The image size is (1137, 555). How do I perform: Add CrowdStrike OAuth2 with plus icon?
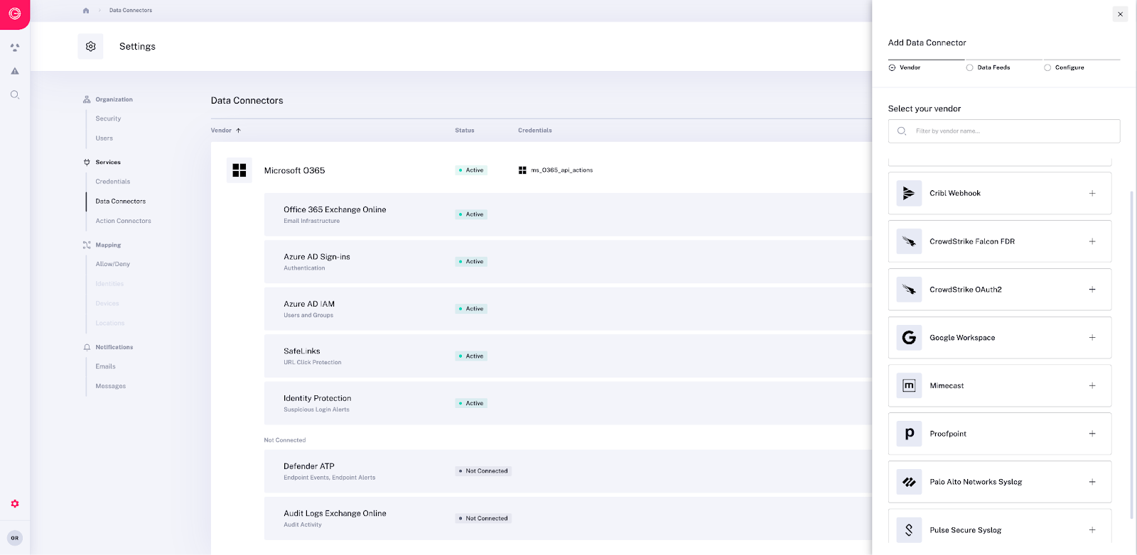1092,290
